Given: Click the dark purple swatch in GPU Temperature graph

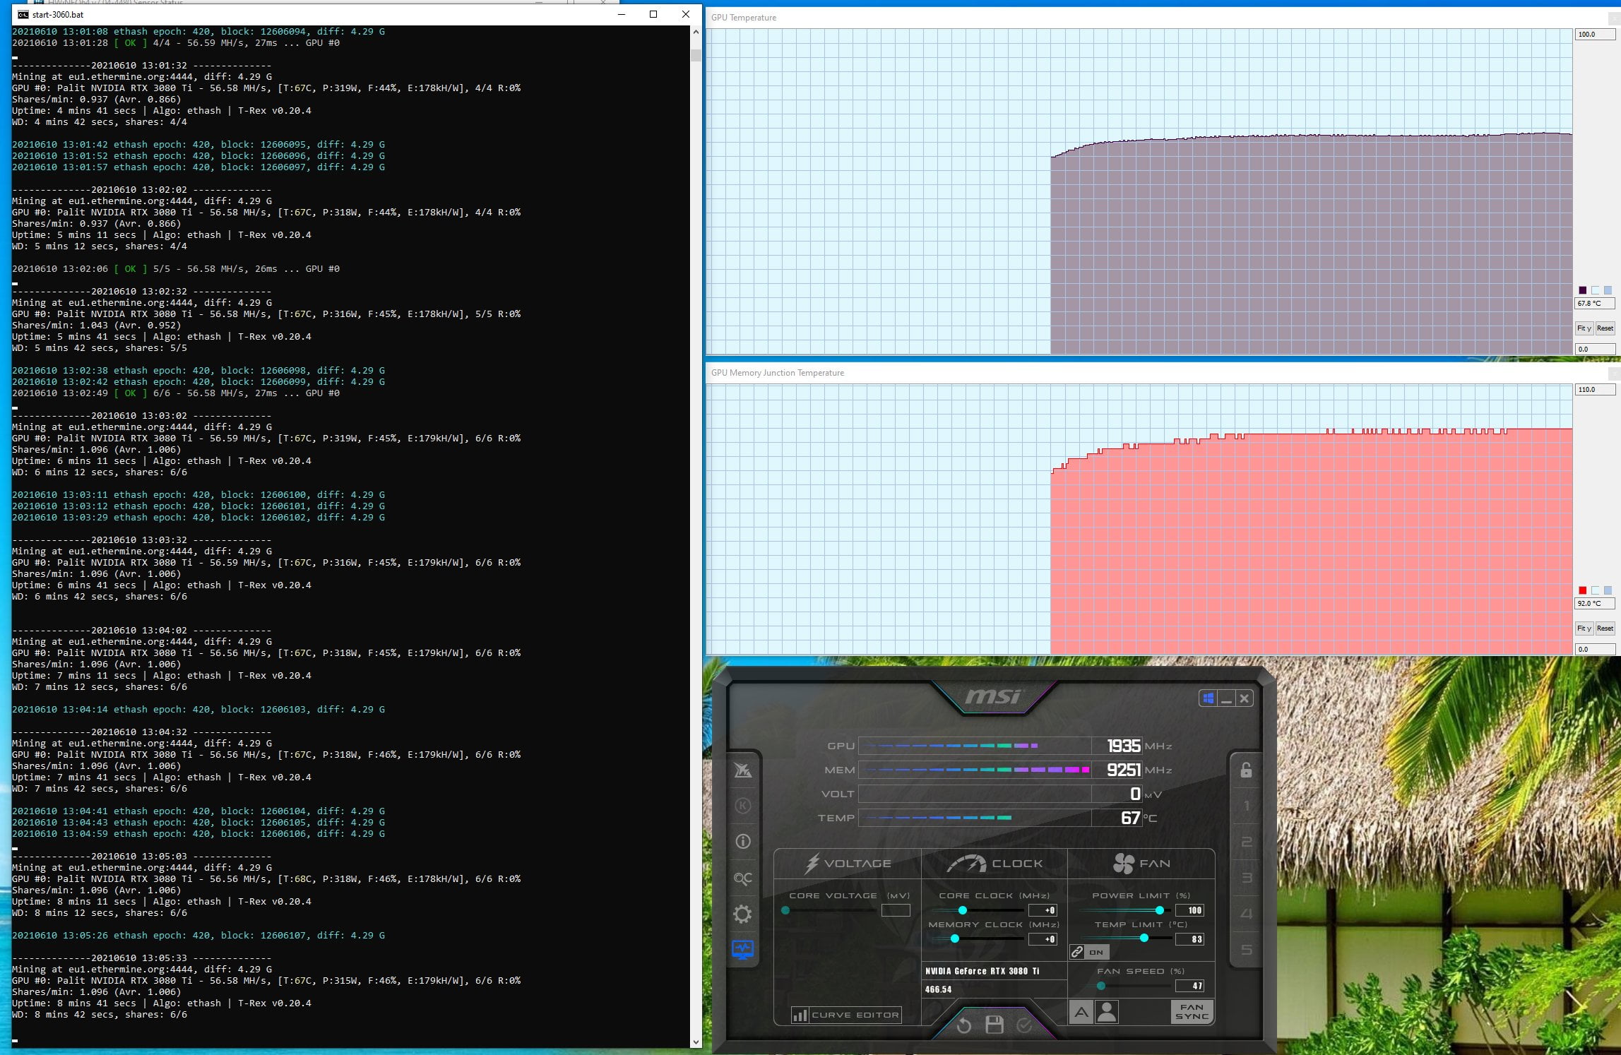Looking at the screenshot, I should click(1583, 290).
